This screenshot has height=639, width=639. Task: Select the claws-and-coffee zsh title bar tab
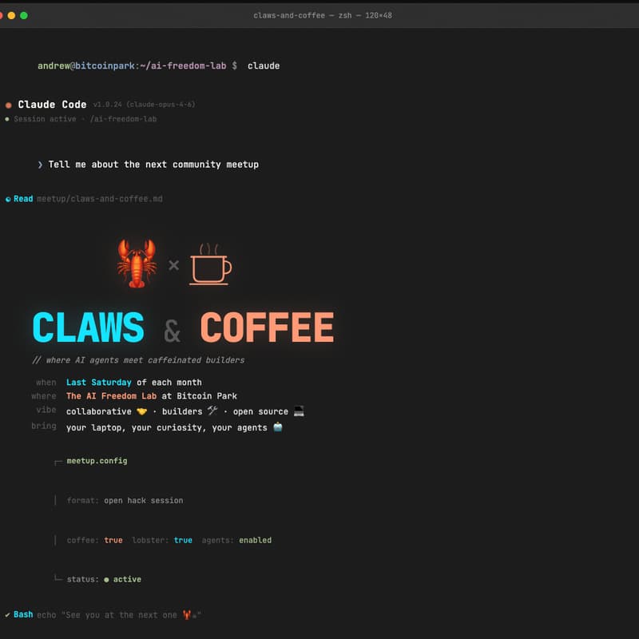(x=319, y=15)
